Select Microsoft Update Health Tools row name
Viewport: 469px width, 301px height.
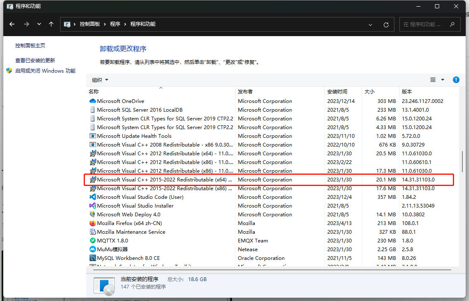pyautogui.click(x=134, y=136)
